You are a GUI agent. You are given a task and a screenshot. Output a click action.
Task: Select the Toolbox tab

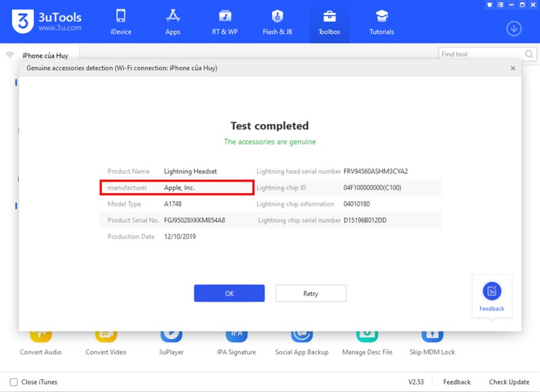[329, 22]
